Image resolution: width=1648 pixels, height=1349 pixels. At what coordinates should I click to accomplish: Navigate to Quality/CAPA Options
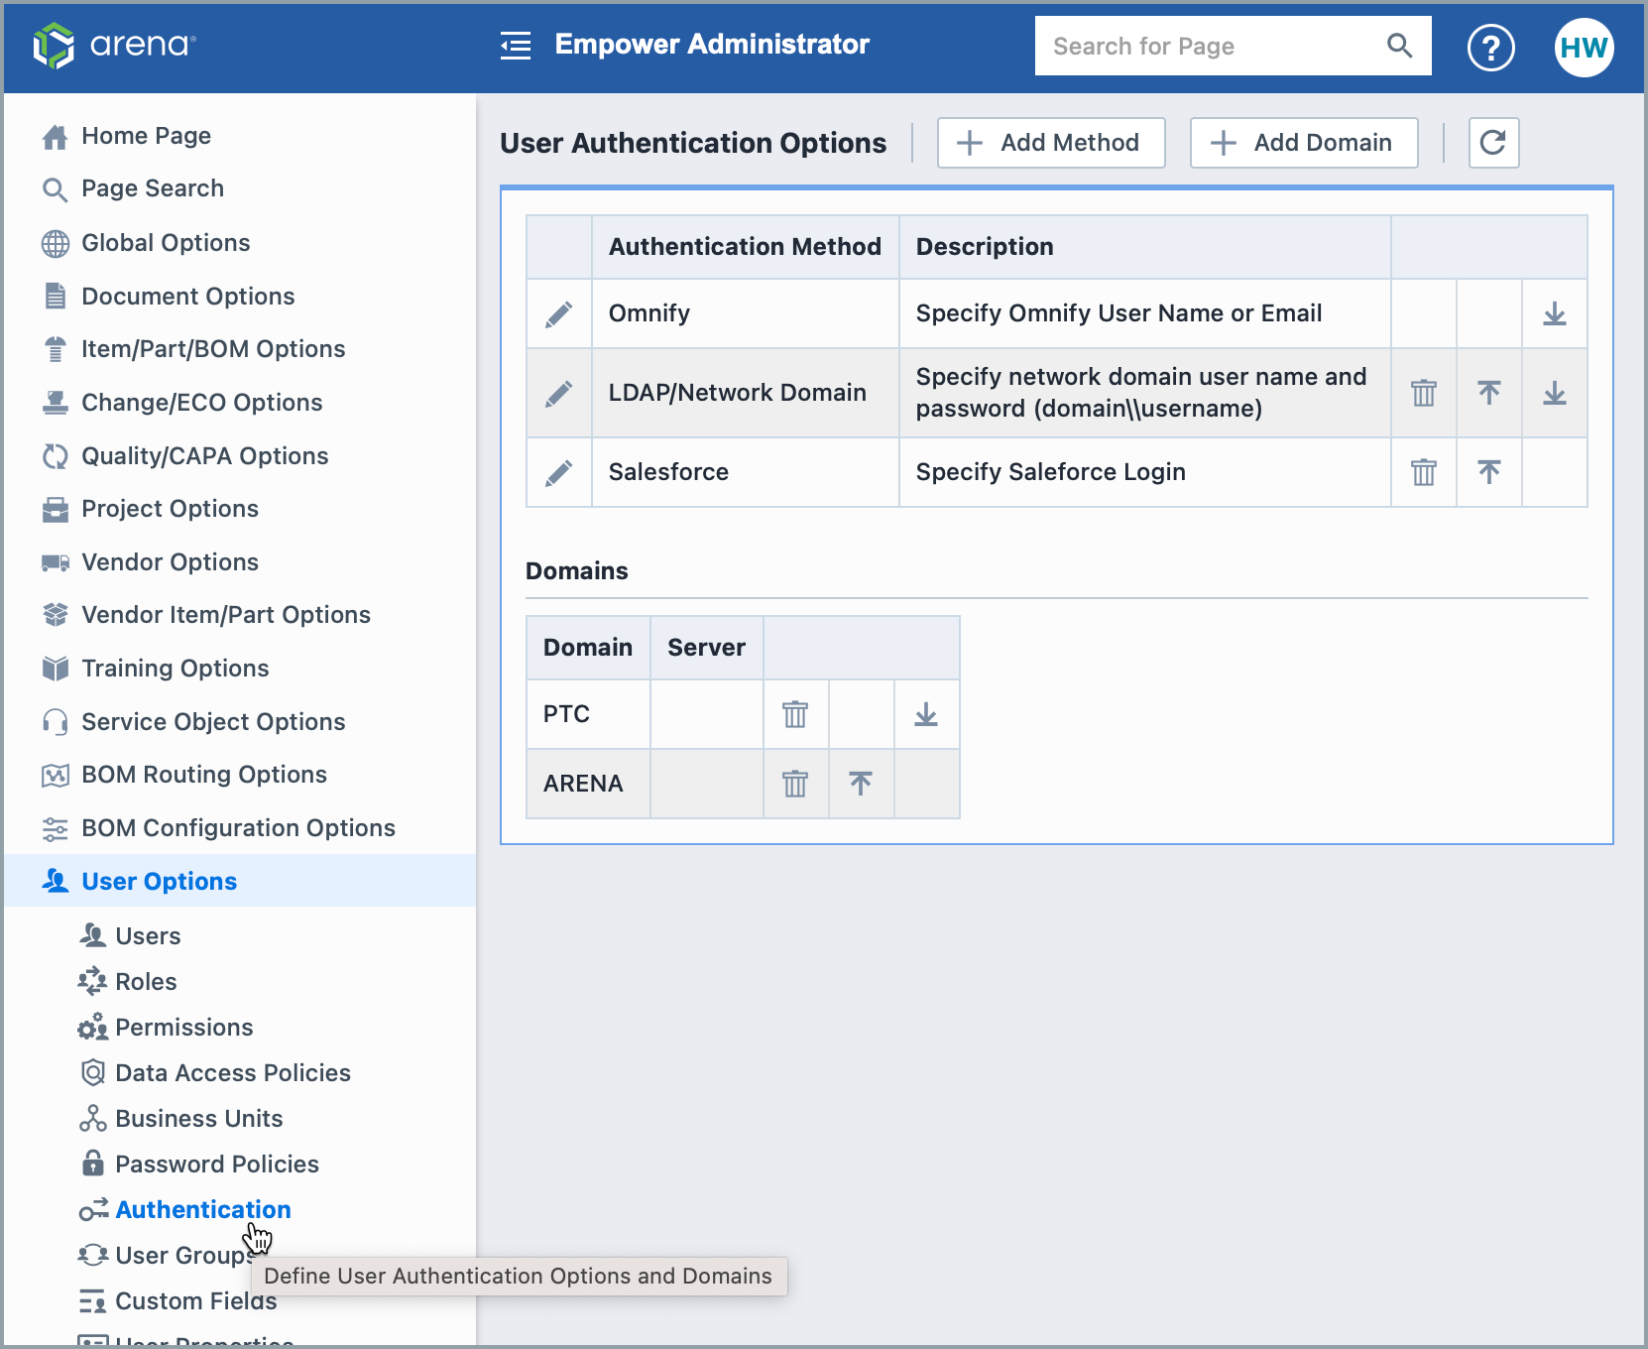[x=204, y=455]
